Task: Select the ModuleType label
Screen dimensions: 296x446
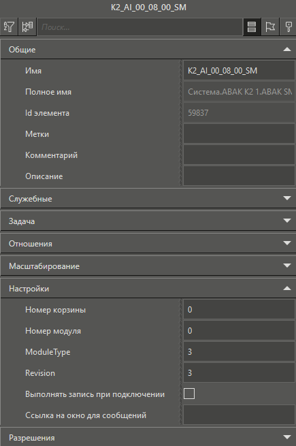Action: coord(48,352)
